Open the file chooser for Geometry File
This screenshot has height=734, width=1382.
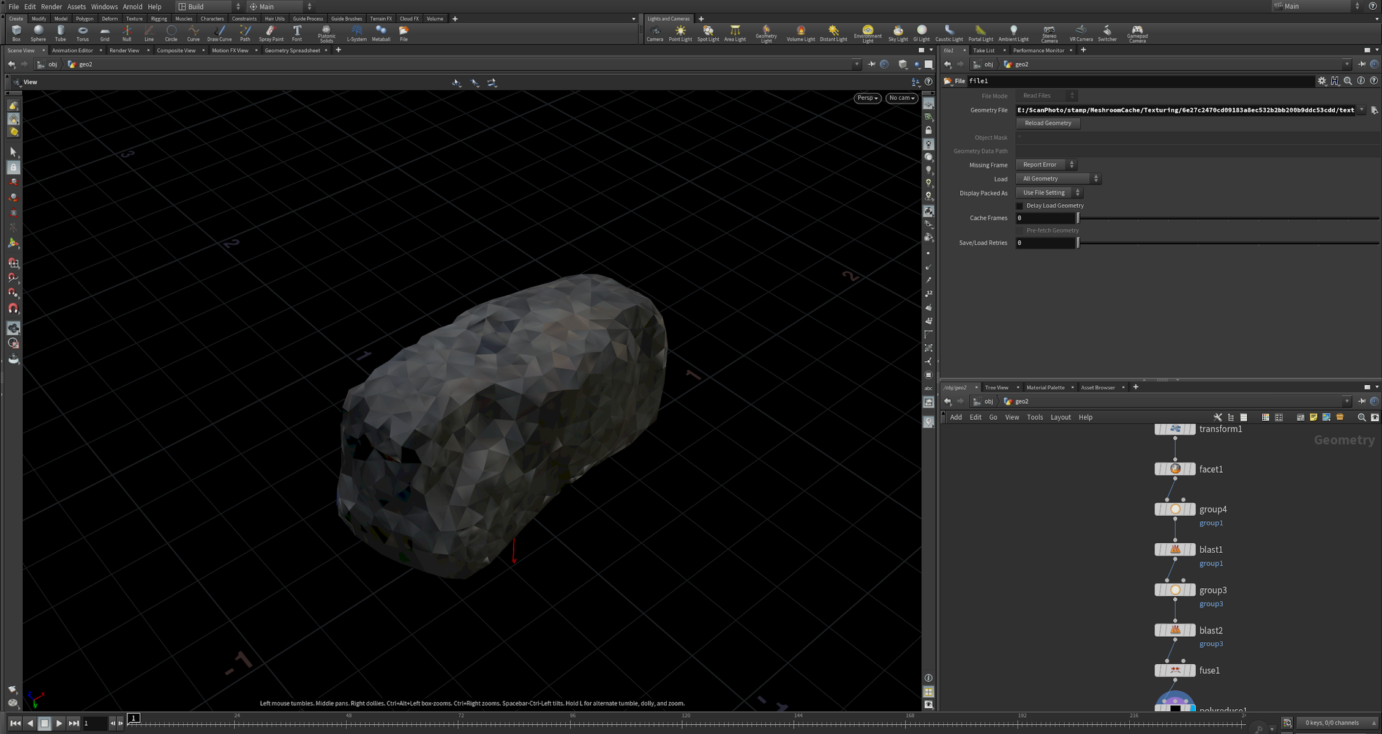click(1374, 110)
